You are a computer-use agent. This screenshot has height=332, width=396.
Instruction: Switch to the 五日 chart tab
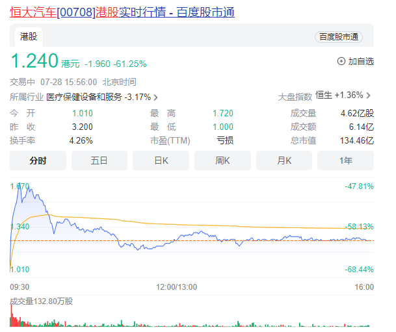tap(99, 160)
